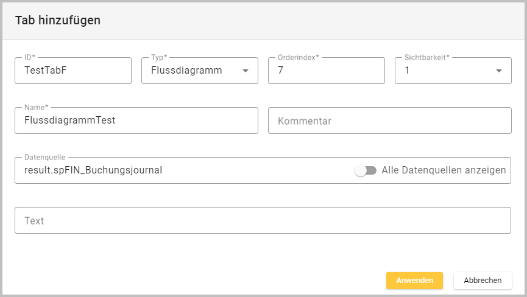The width and height of the screenshot is (527, 297).
Task: Click the Datenquelle field label
Action: pyautogui.click(x=44, y=157)
